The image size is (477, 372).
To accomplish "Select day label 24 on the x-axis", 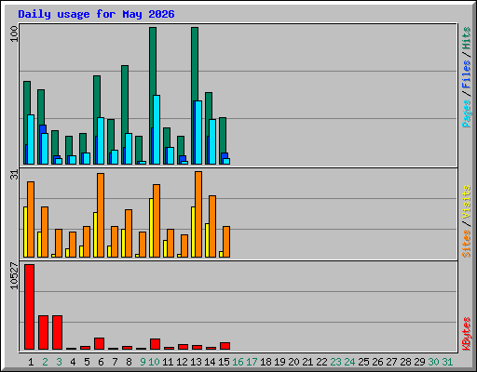I will coord(349,362).
